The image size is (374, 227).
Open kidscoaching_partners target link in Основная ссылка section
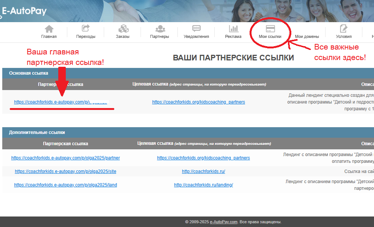198,102
